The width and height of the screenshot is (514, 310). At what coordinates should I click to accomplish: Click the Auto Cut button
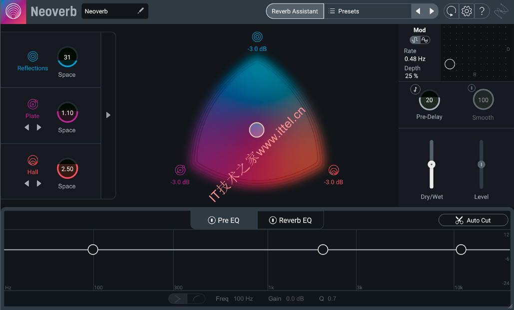473,220
